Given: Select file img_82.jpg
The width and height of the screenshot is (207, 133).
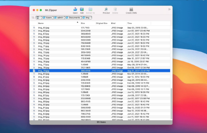Looking at the screenshot, I should pos(100,80).
